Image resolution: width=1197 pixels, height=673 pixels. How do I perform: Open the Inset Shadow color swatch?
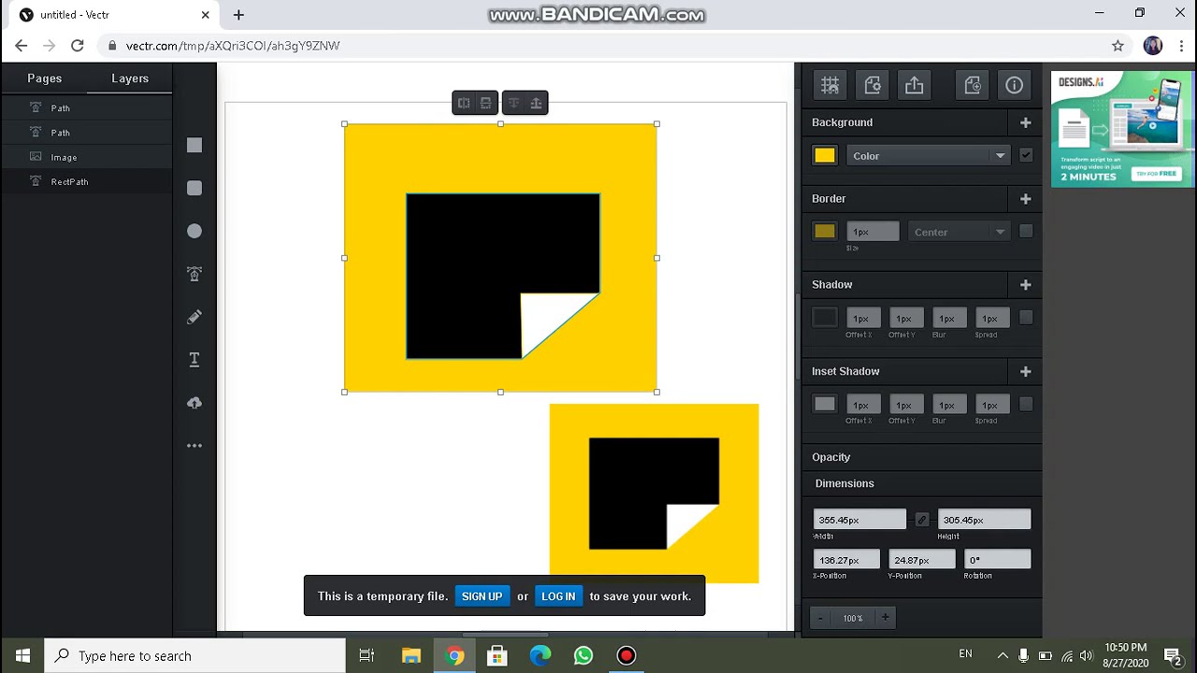pyautogui.click(x=825, y=404)
